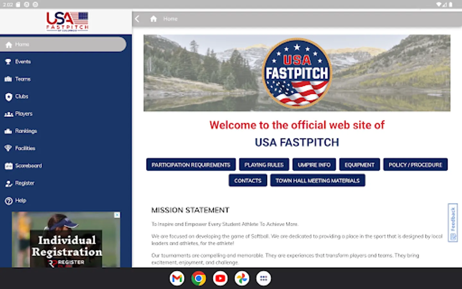
Task: Go to Teams section
Action: coord(23,79)
